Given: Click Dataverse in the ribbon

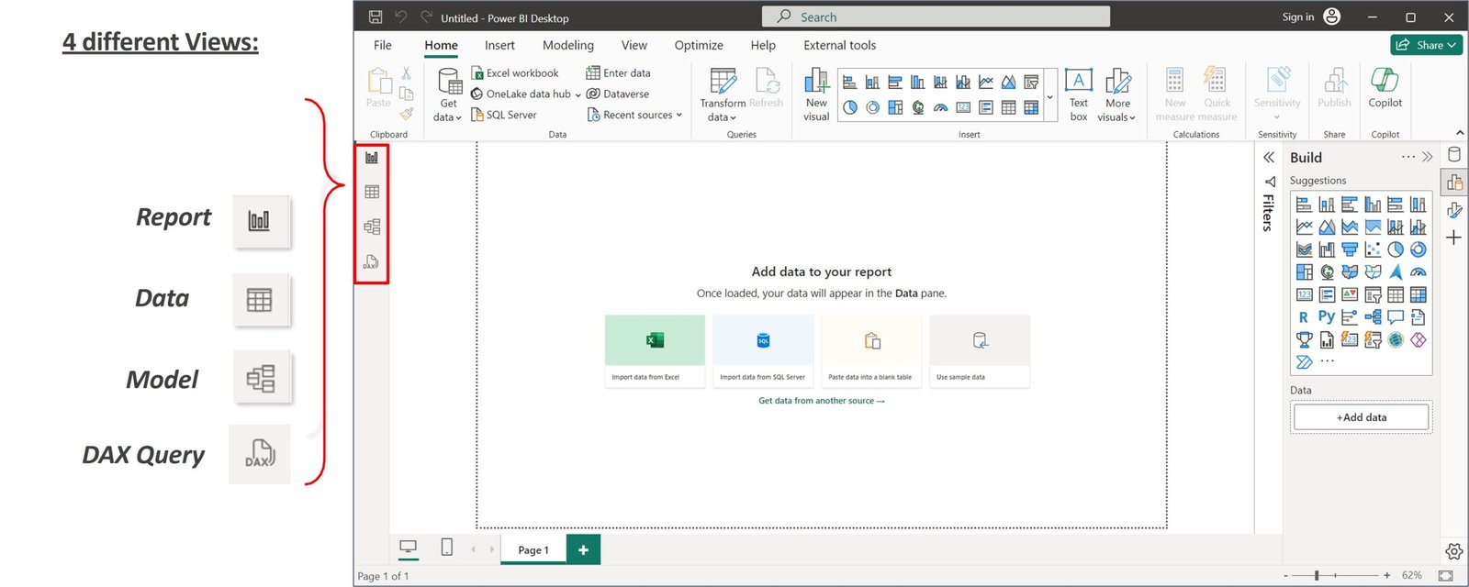Looking at the screenshot, I should (x=618, y=94).
